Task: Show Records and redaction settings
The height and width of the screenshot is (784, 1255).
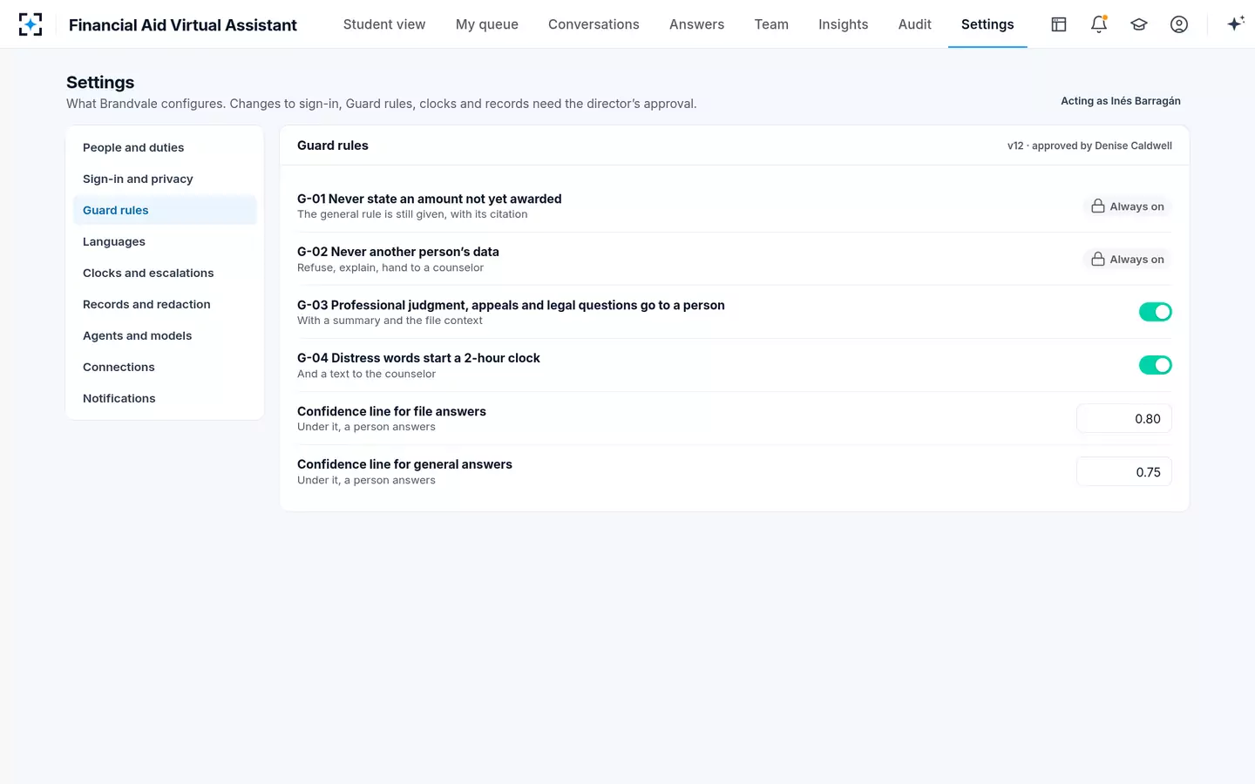Action: pyautogui.click(x=165, y=305)
